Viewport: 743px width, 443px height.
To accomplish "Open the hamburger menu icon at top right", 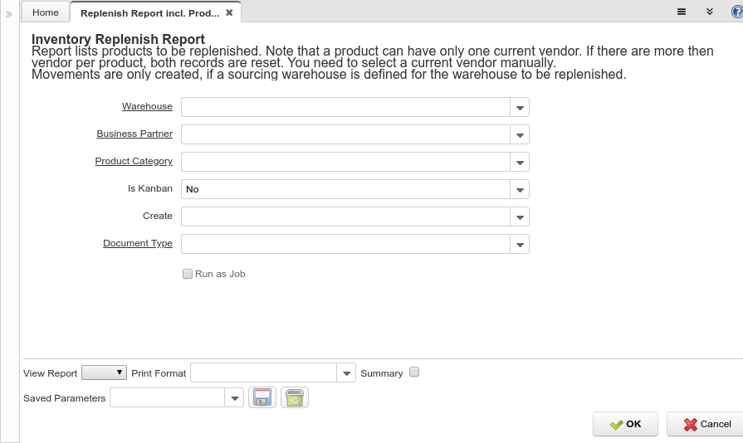I will [682, 12].
